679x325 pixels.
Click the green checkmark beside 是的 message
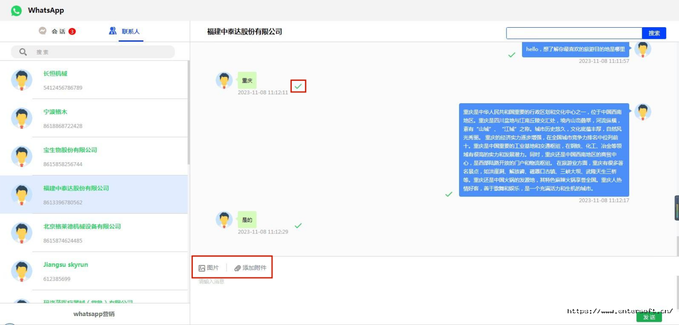click(298, 226)
